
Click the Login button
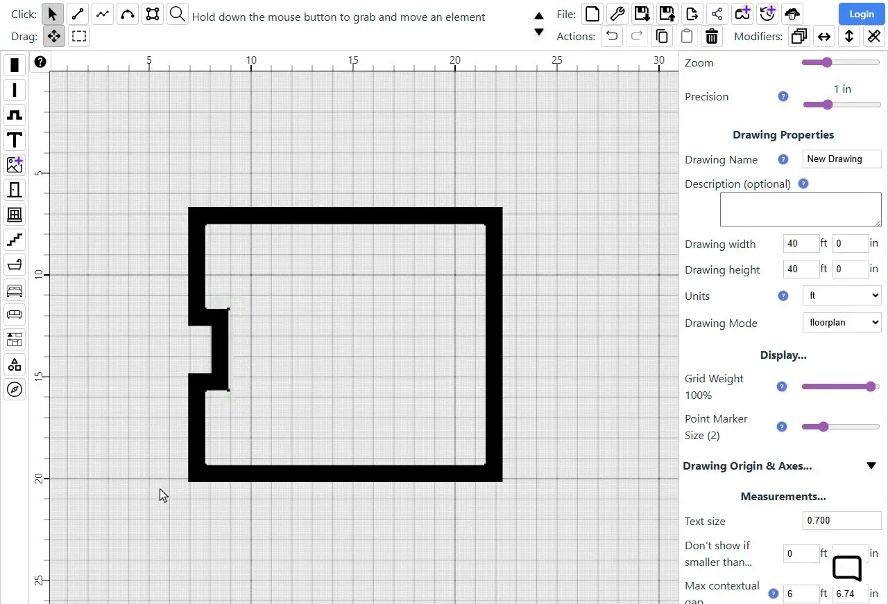tap(861, 14)
